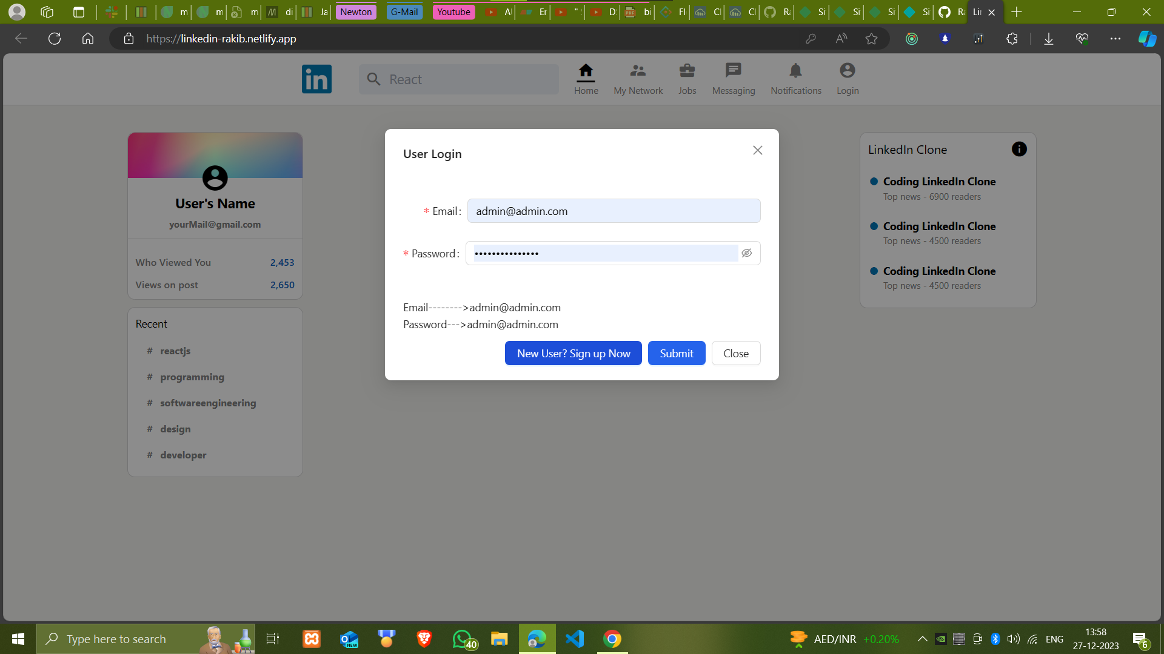Open Task View on taskbar
This screenshot has height=654, width=1164.
pyautogui.click(x=273, y=639)
